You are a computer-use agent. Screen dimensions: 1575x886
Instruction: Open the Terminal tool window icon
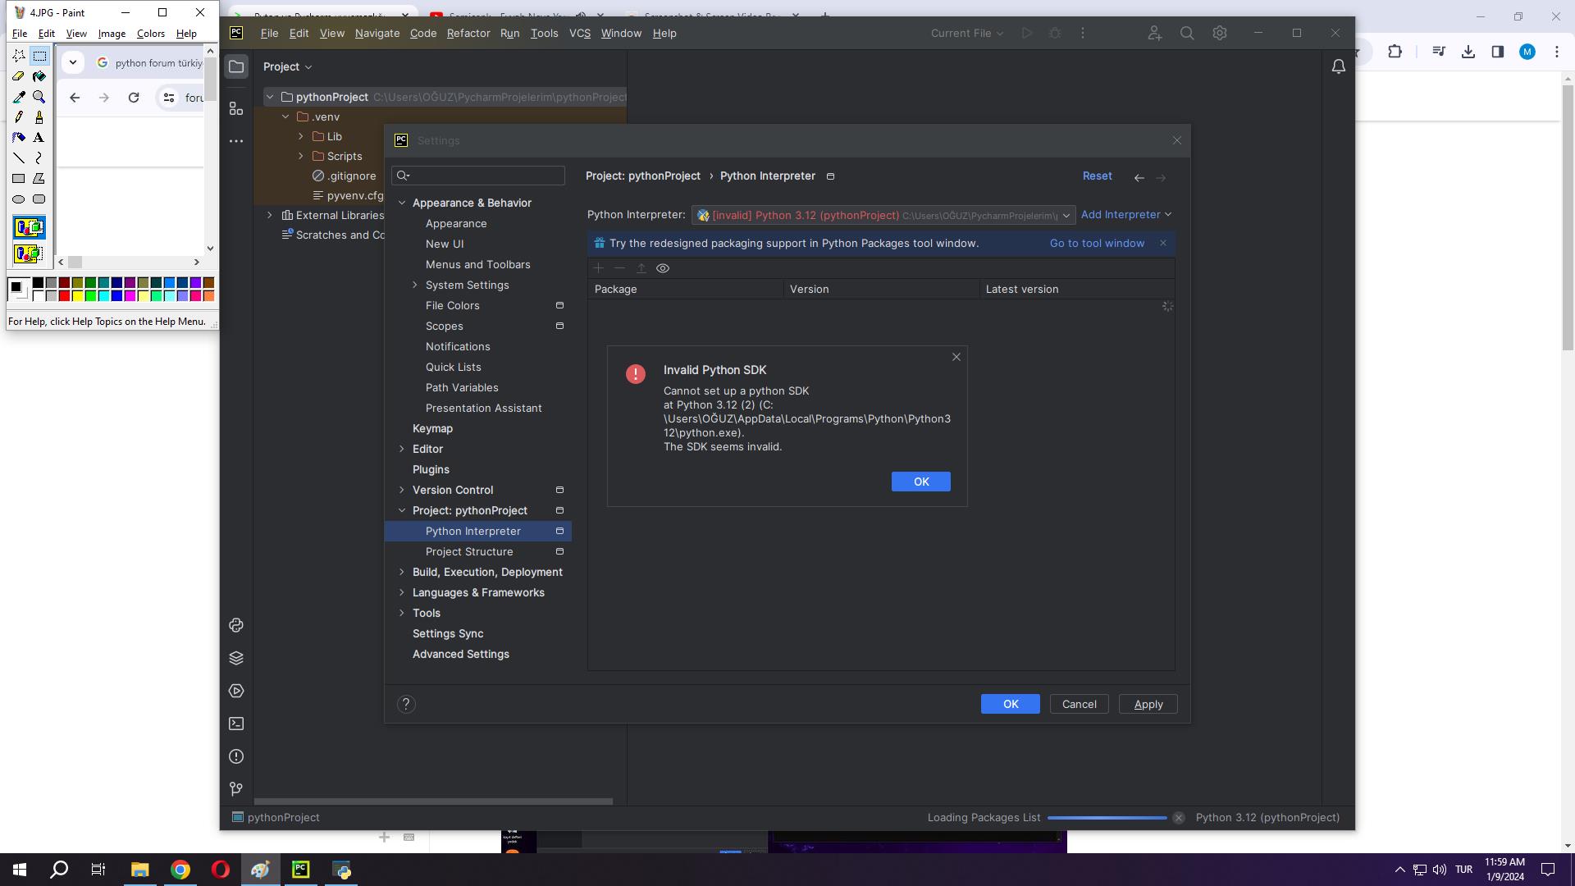pyautogui.click(x=236, y=724)
